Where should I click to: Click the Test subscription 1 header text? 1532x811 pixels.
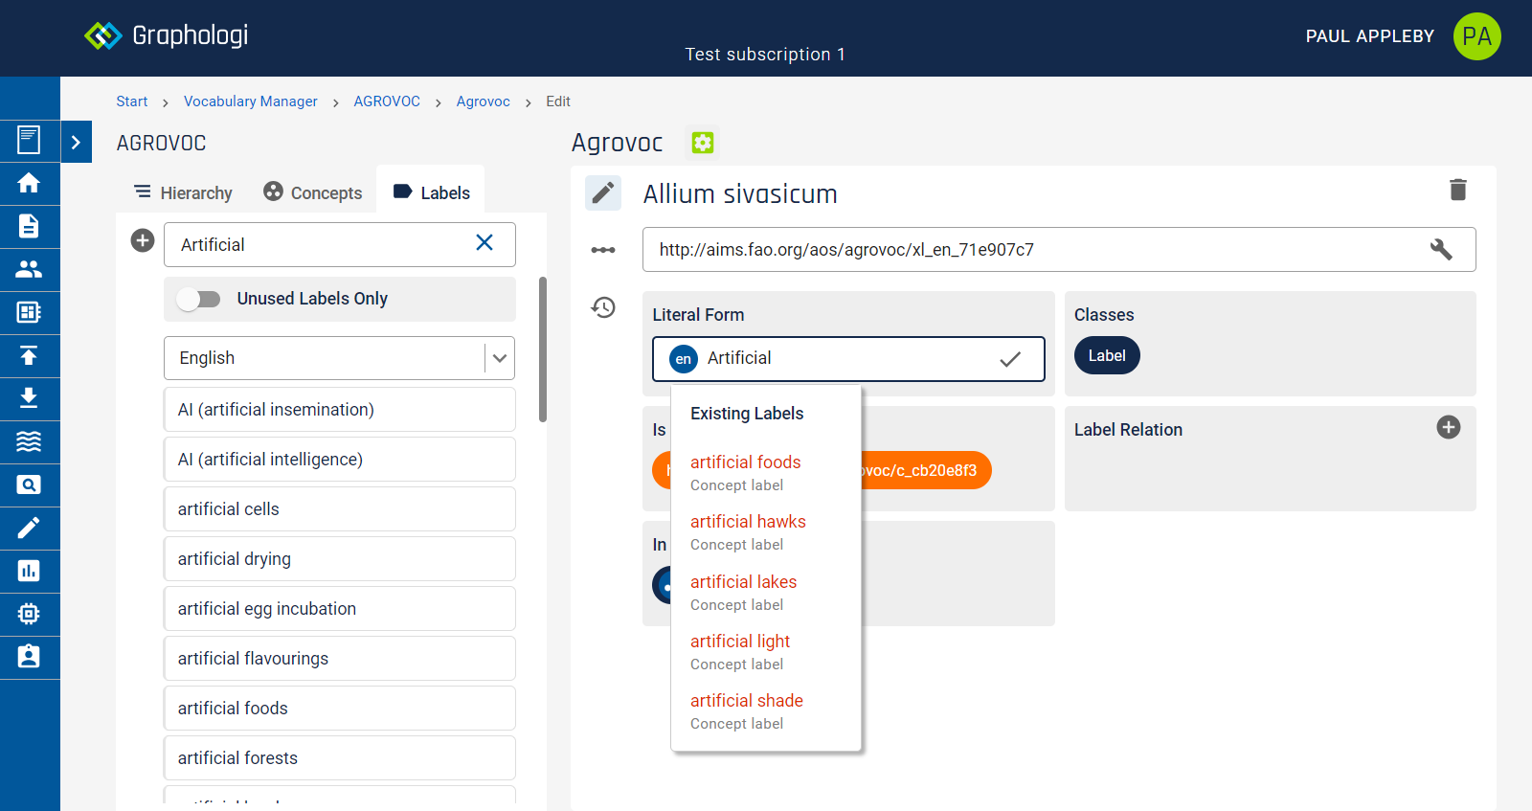click(765, 55)
